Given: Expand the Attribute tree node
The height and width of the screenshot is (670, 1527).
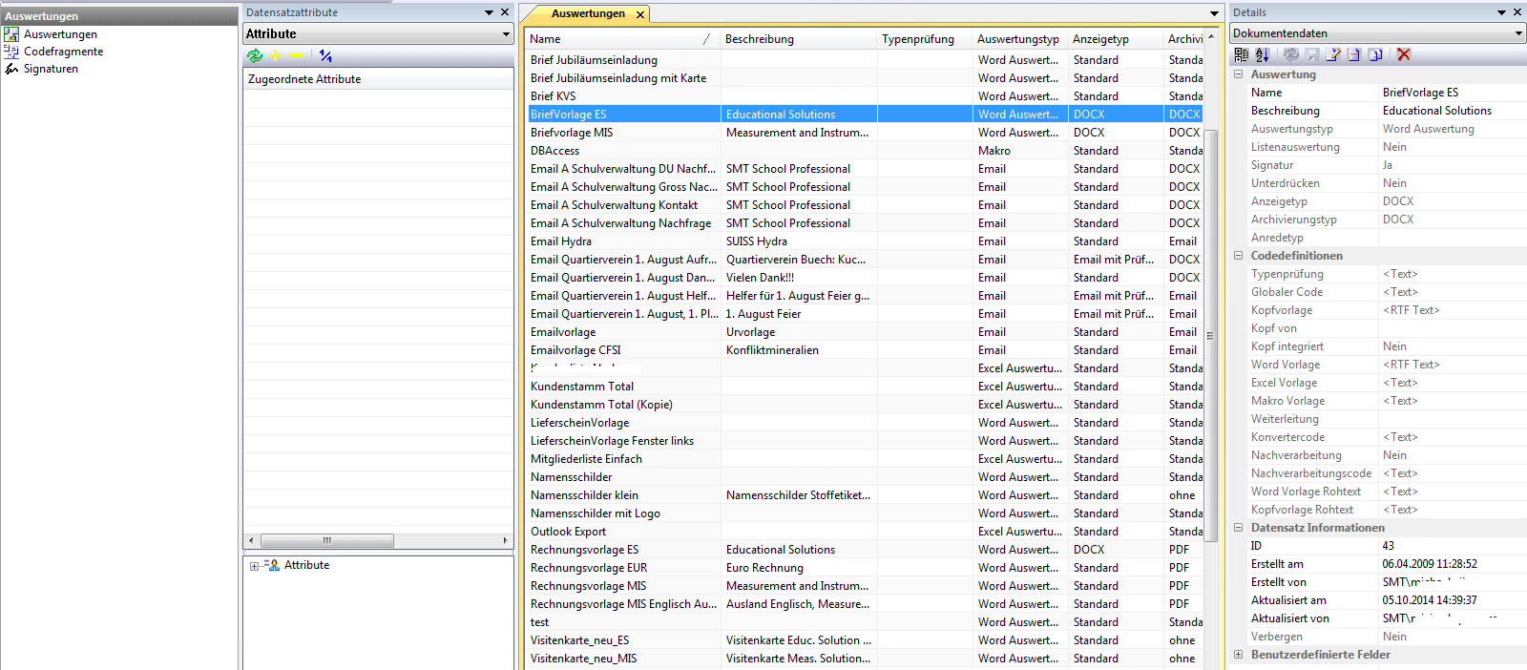Looking at the screenshot, I should (254, 566).
